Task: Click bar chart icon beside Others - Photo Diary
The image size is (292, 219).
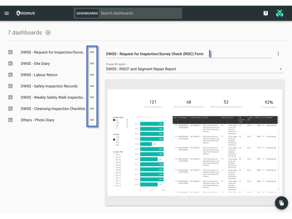Action: [11, 120]
